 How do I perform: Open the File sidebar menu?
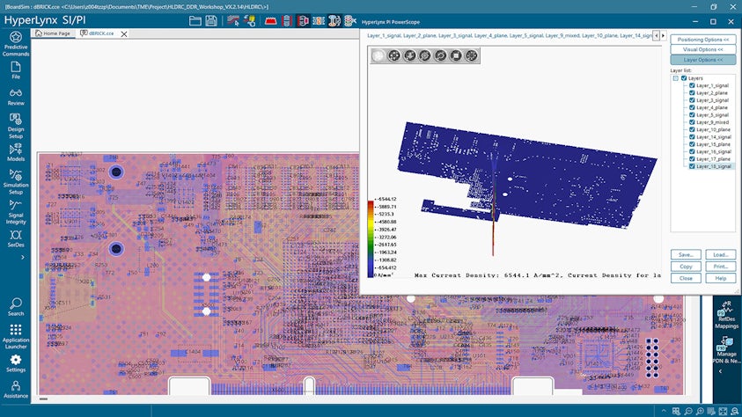point(16,70)
